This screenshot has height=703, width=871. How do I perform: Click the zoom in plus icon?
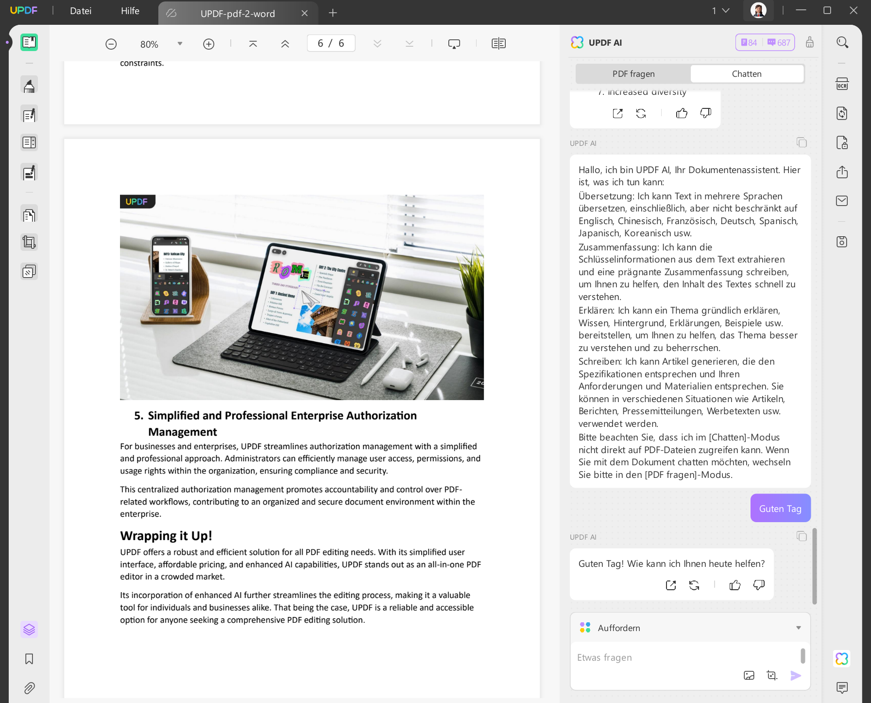coord(208,44)
